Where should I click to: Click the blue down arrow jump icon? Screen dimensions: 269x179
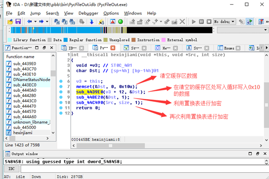click(x=92, y=22)
